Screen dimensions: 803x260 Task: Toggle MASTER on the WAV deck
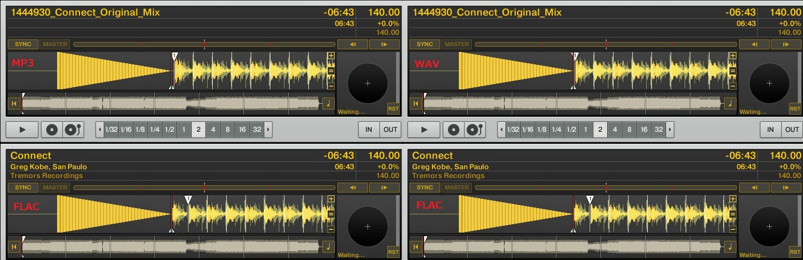click(x=457, y=44)
